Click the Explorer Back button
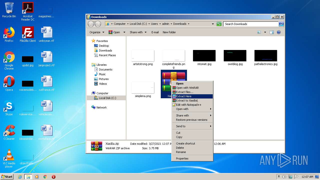The height and width of the screenshot is (180, 320). pyautogui.click(x=91, y=24)
